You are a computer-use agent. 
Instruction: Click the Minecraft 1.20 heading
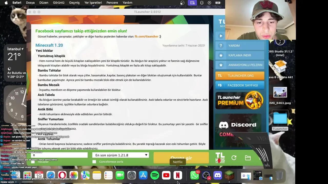49,45
